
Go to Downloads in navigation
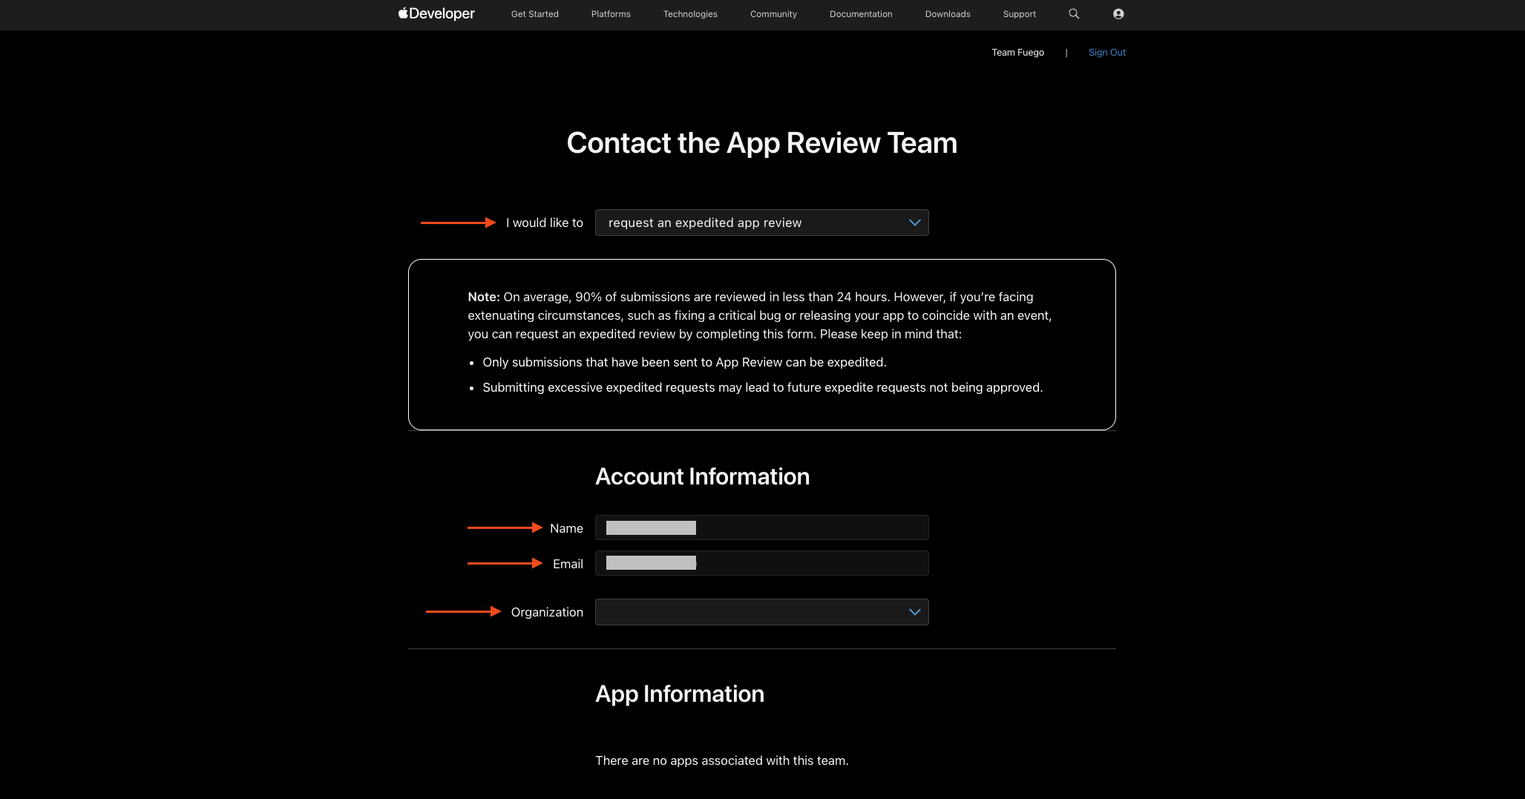point(948,14)
